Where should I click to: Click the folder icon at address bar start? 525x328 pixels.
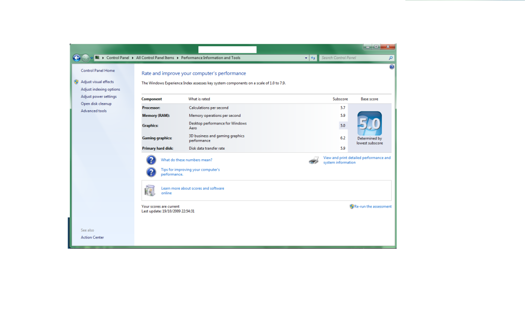click(97, 57)
